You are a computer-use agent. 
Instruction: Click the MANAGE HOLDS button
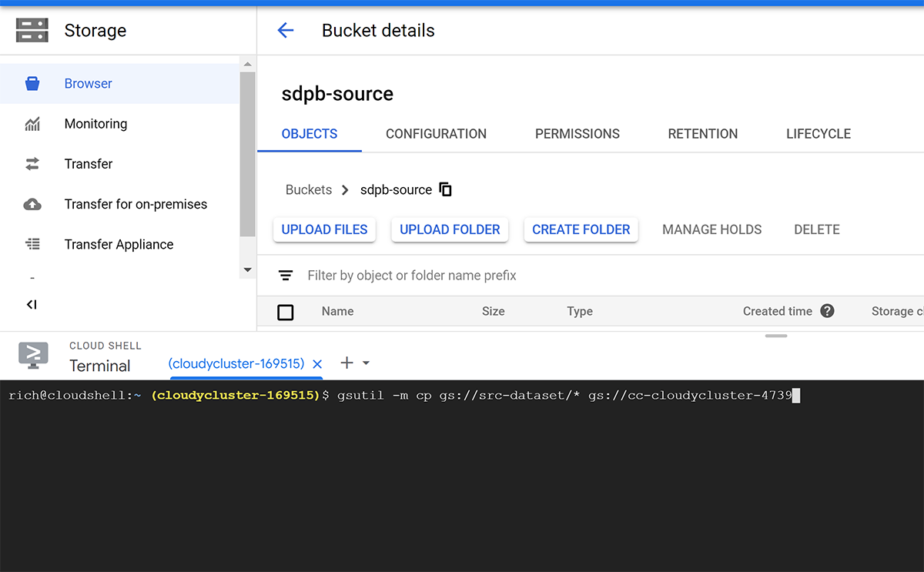pos(712,229)
